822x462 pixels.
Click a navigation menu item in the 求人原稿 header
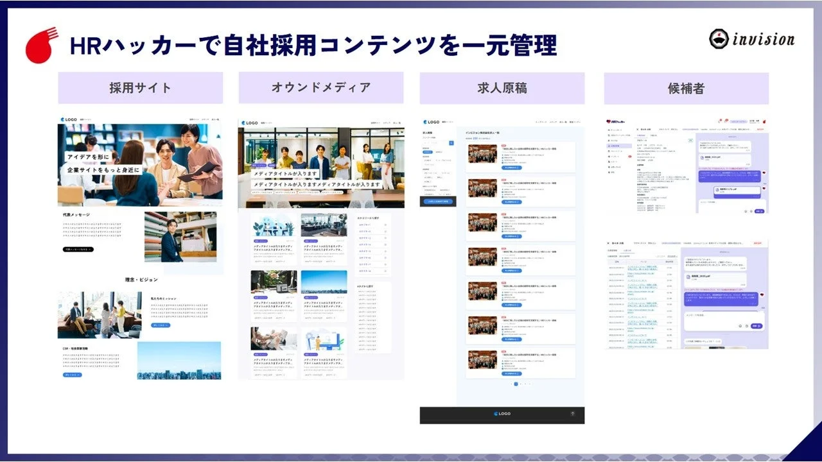click(541, 122)
